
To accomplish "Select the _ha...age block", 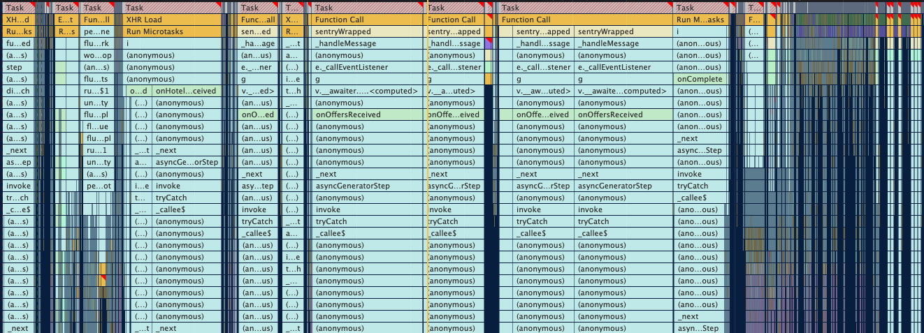I will coord(257,43).
